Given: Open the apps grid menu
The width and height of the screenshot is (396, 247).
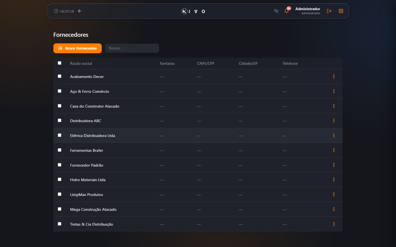Looking at the screenshot, I should (341, 11).
